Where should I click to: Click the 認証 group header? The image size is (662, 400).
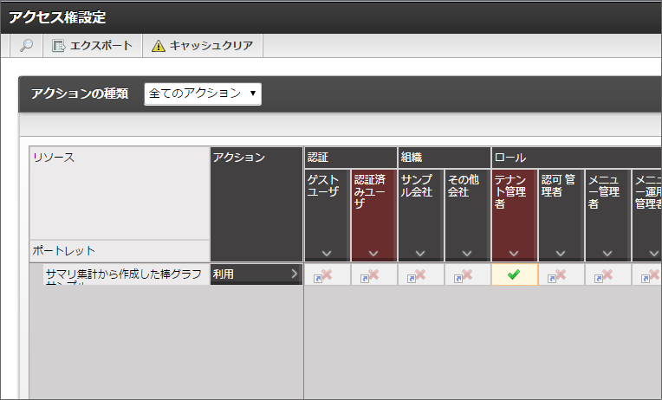coord(350,158)
